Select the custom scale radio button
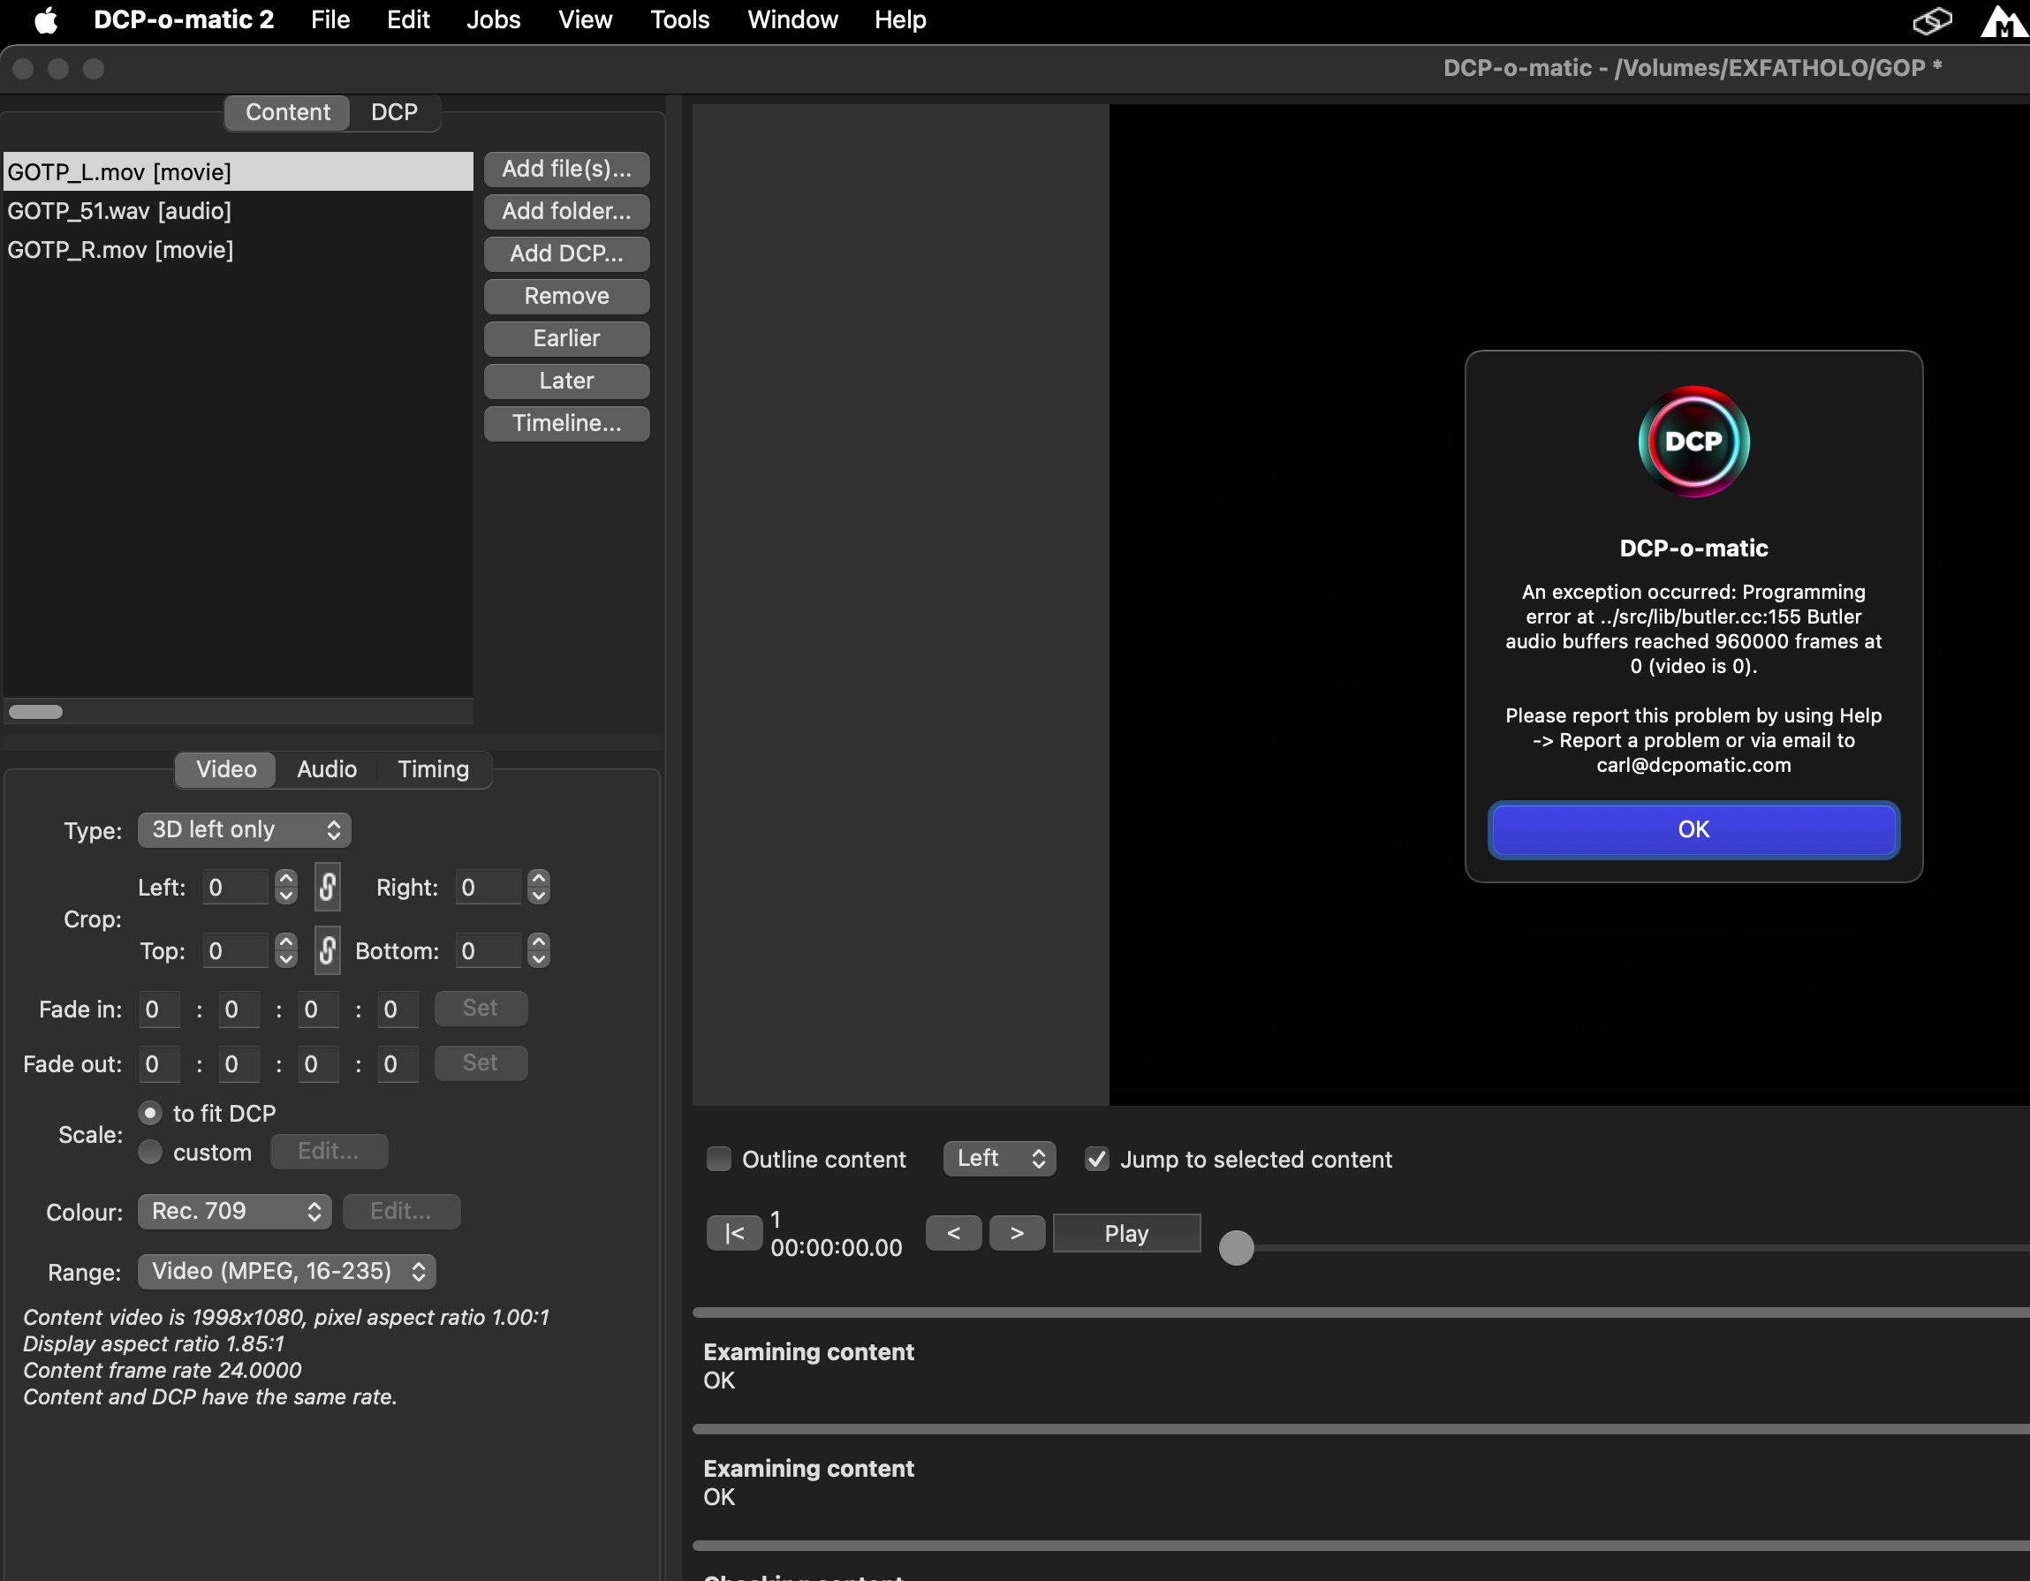2030x1581 pixels. click(149, 1153)
